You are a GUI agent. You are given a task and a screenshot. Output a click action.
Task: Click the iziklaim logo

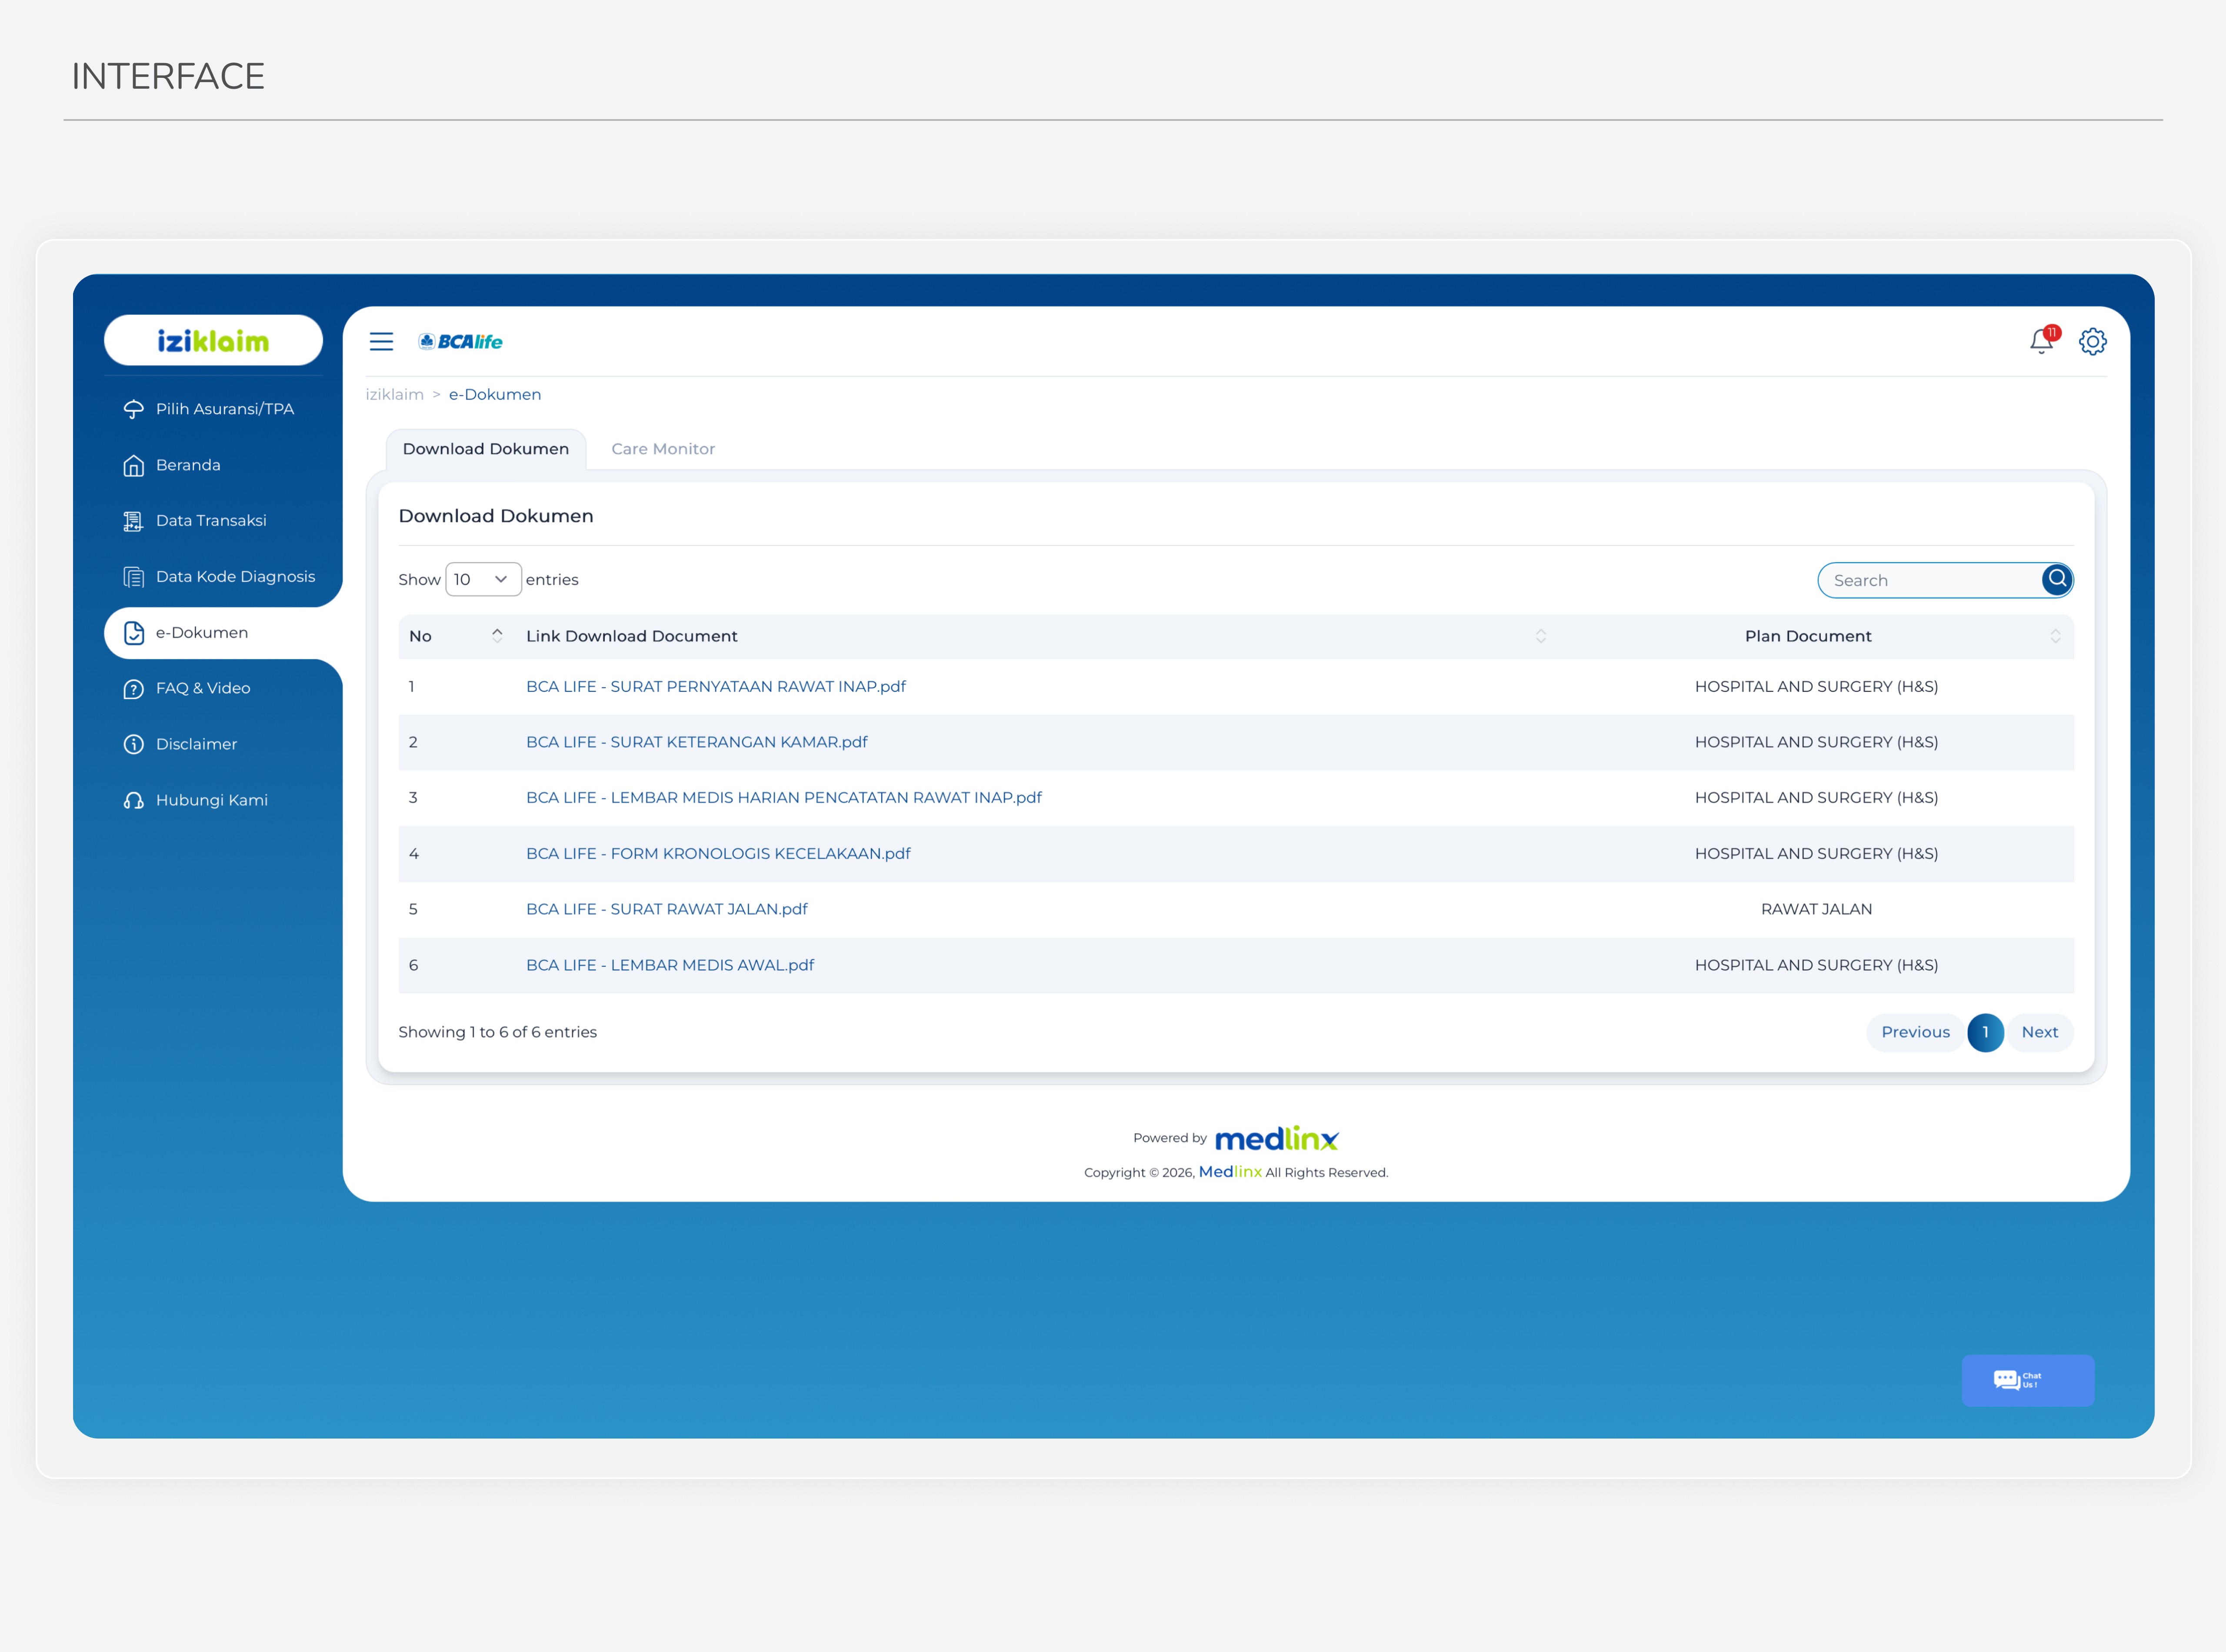point(213,341)
